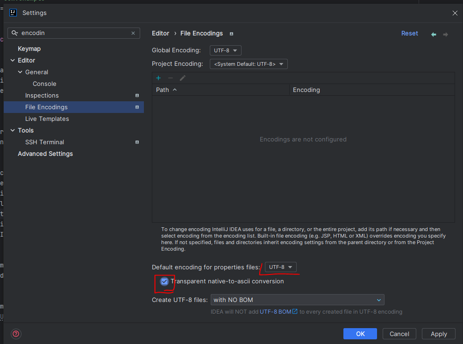Click the OK button
Image resolution: width=463 pixels, height=344 pixels.
tap(360, 334)
